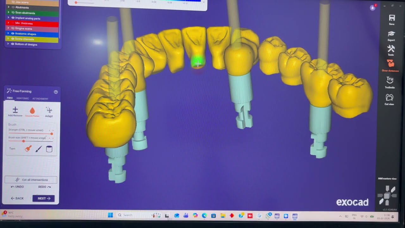Select the Adapt tool
Image resolution: width=405 pixels, height=228 pixels.
(x=49, y=112)
